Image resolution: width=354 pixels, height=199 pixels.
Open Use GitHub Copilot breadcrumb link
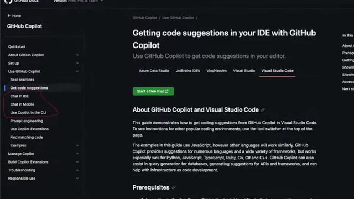(178, 18)
